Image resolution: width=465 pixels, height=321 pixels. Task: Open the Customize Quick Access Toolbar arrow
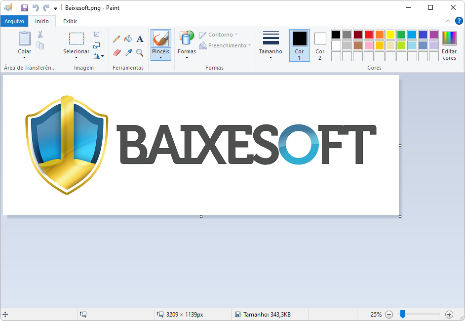55,8
